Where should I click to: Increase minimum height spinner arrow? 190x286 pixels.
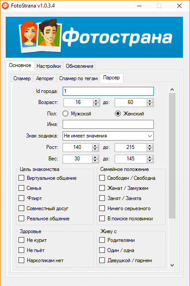pos(95,146)
